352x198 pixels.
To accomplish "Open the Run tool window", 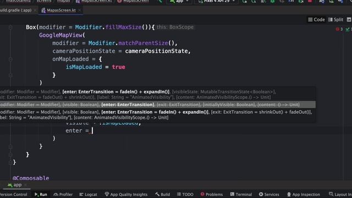I will coord(41,194).
